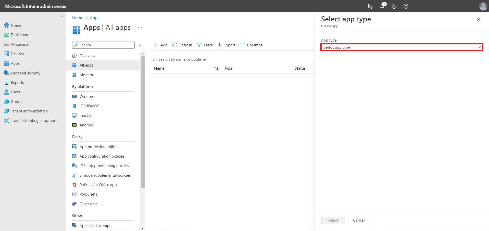Click the Refresh toolbar button
This screenshot has width=489, height=231.
pyautogui.click(x=182, y=45)
